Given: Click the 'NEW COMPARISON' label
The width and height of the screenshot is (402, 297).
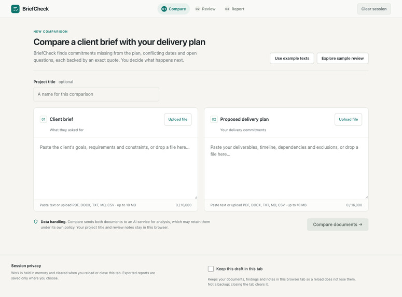Looking at the screenshot, I should 50,32.
